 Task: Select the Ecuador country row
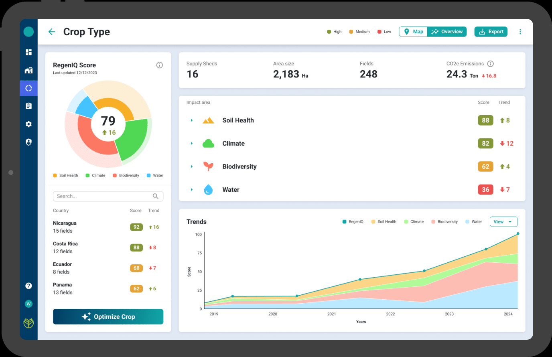pos(108,268)
